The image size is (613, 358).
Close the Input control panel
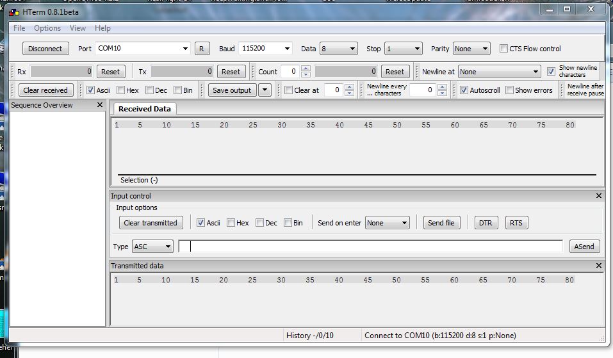pos(598,195)
